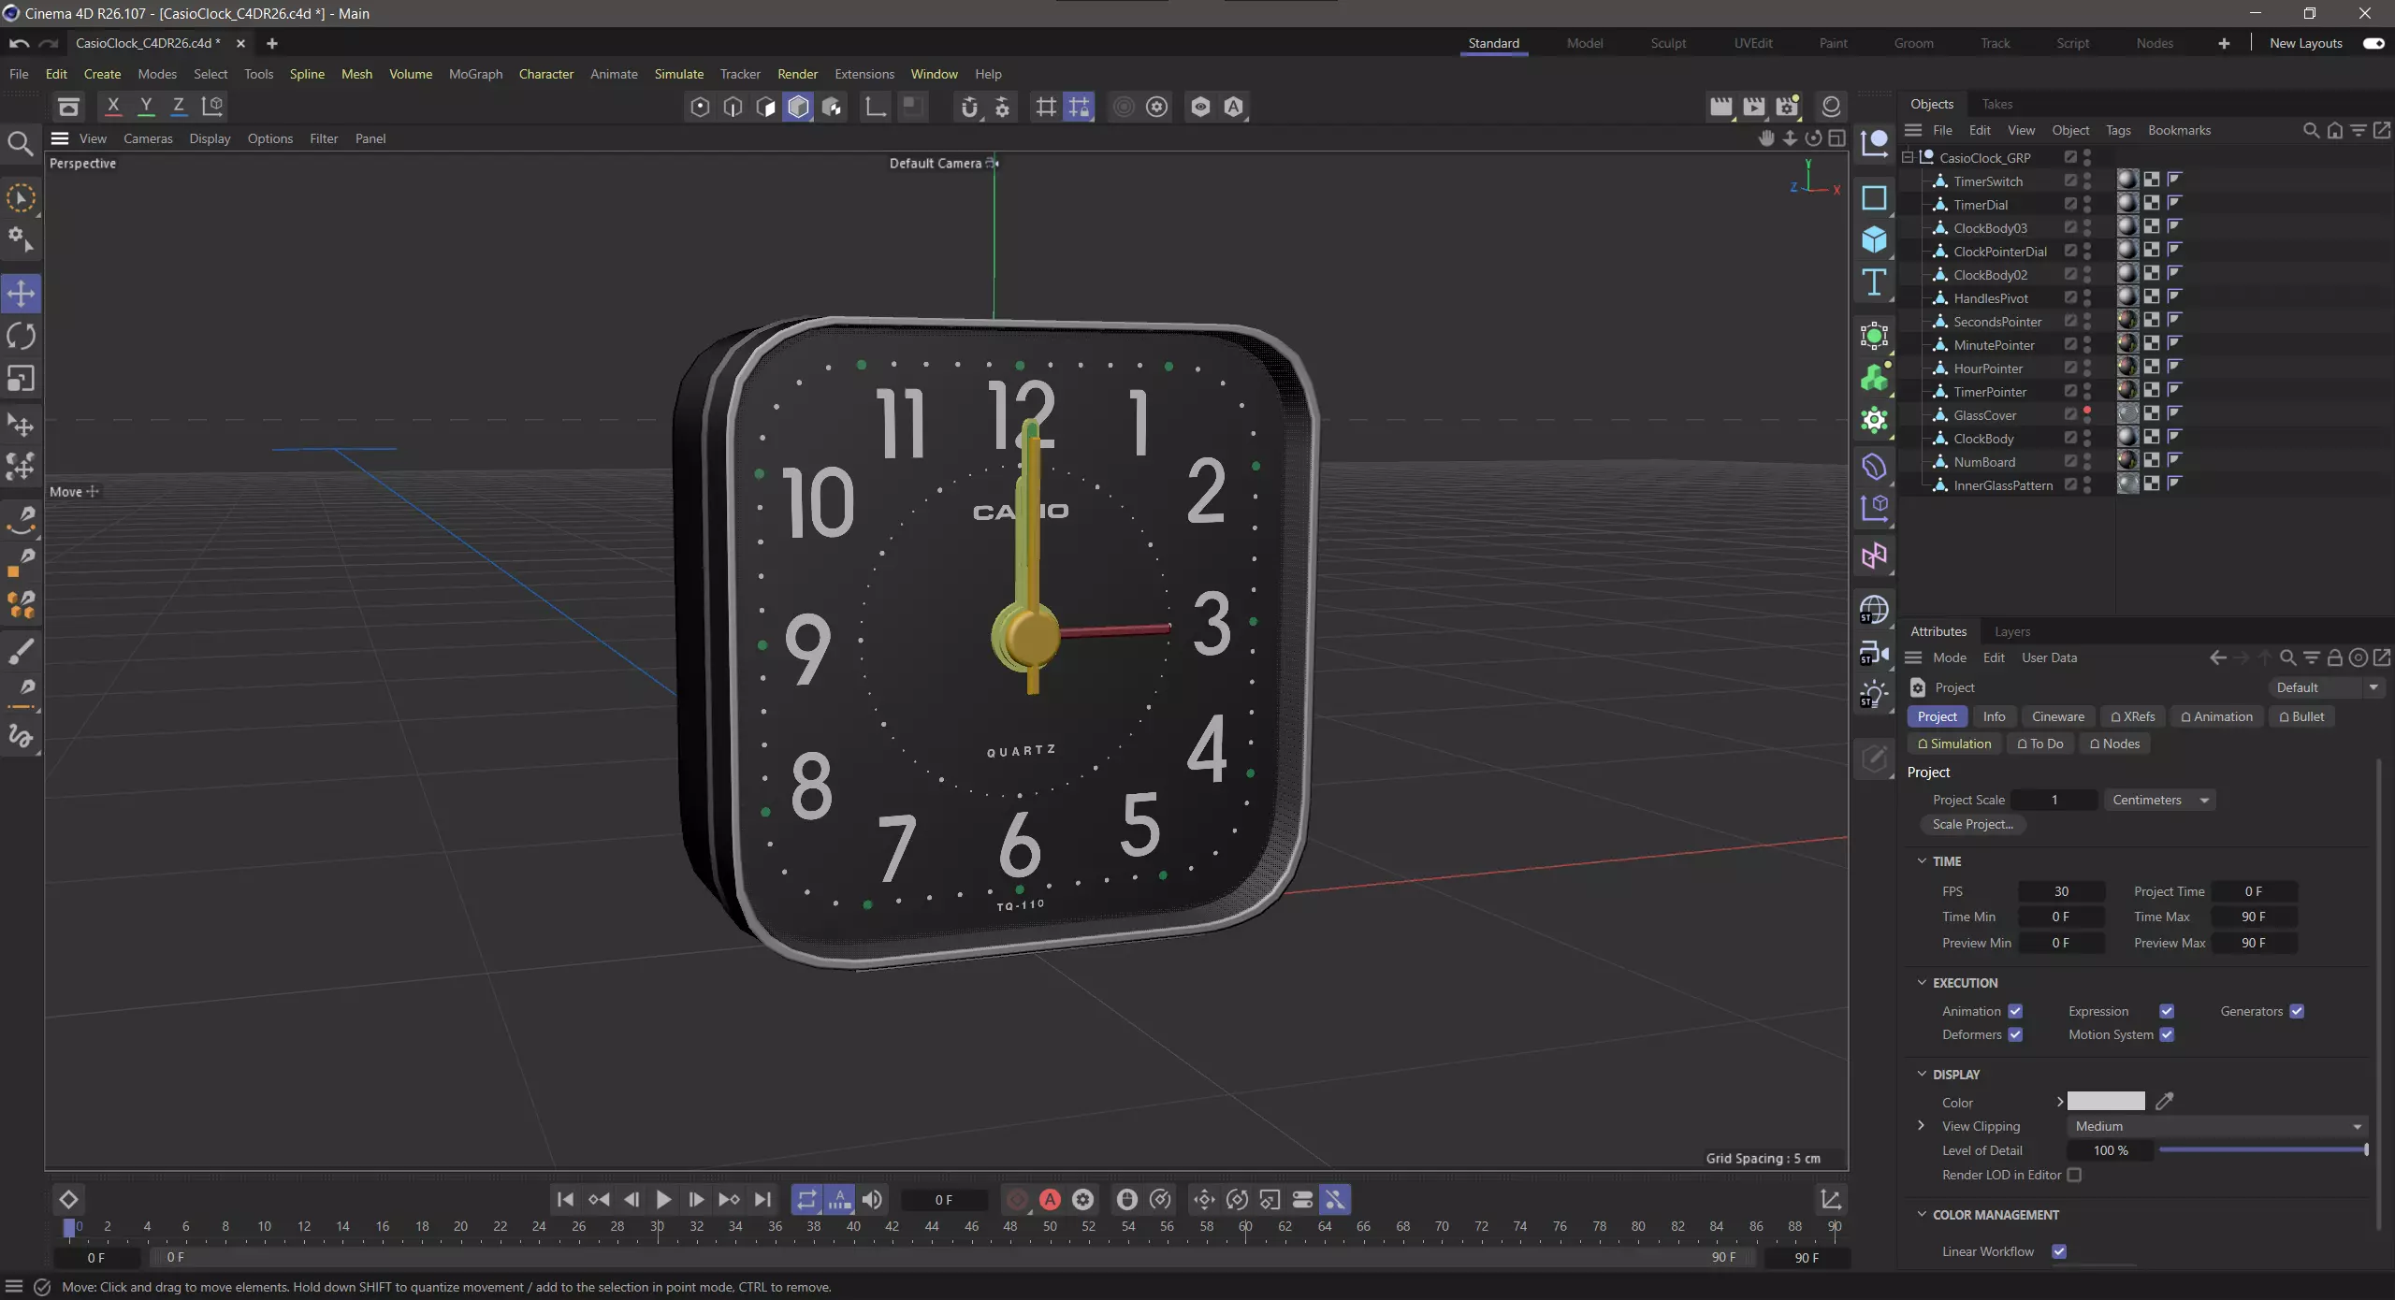Open the Info attribute tab
The image size is (2395, 1300).
pos(1994,717)
